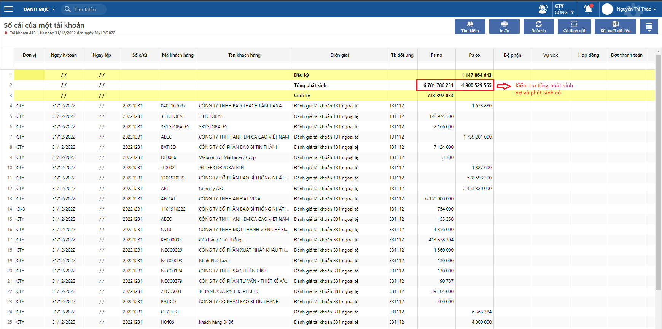Select the Tổng phát sinh Ps nợ cell
This screenshot has height=329, width=662.
click(437, 85)
